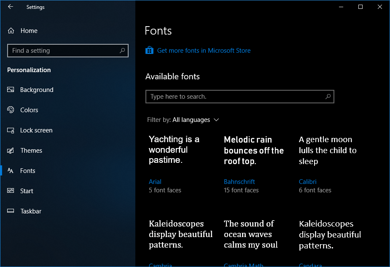Click the back arrow in Settings header
This screenshot has width=390, height=267.
click(11, 7)
